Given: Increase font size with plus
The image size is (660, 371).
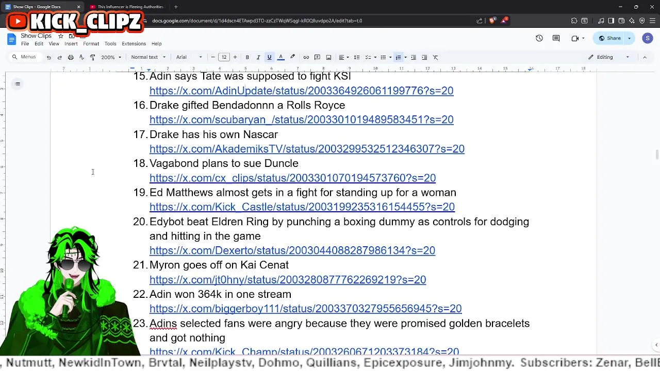Looking at the screenshot, I should (x=235, y=57).
